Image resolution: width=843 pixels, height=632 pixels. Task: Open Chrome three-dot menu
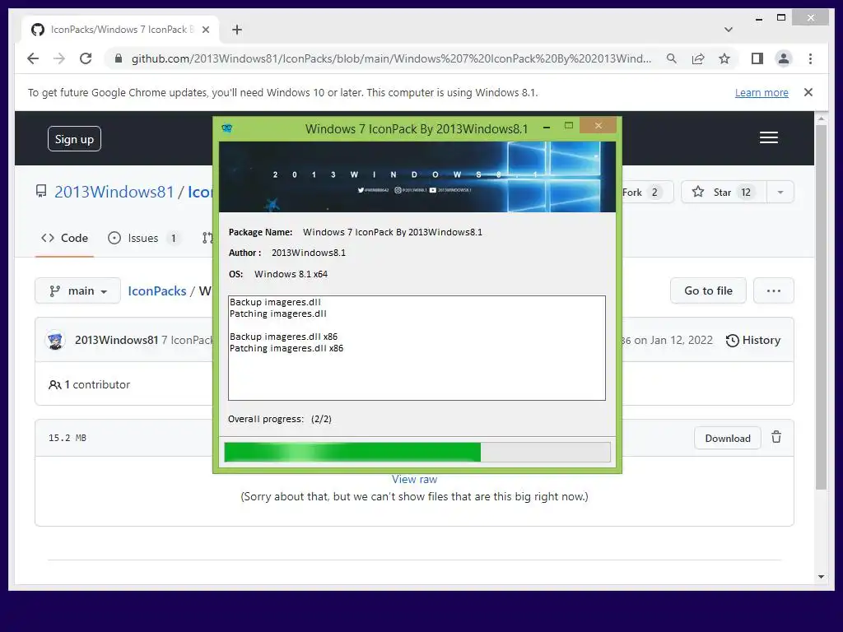click(x=810, y=58)
